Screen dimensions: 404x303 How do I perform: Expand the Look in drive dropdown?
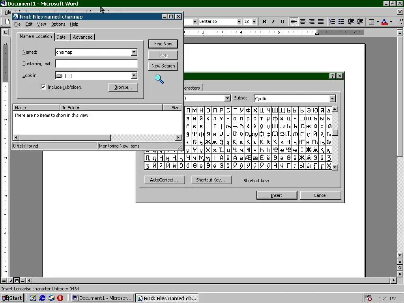click(x=134, y=75)
